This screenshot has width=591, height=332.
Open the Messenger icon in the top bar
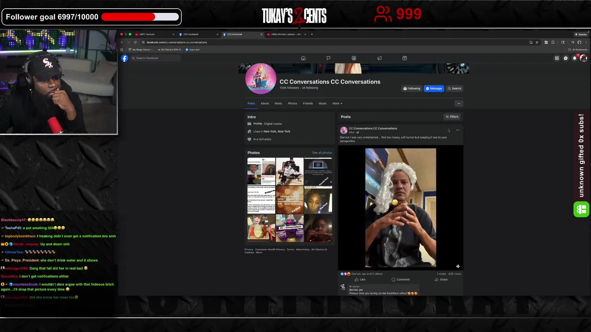[566, 58]
